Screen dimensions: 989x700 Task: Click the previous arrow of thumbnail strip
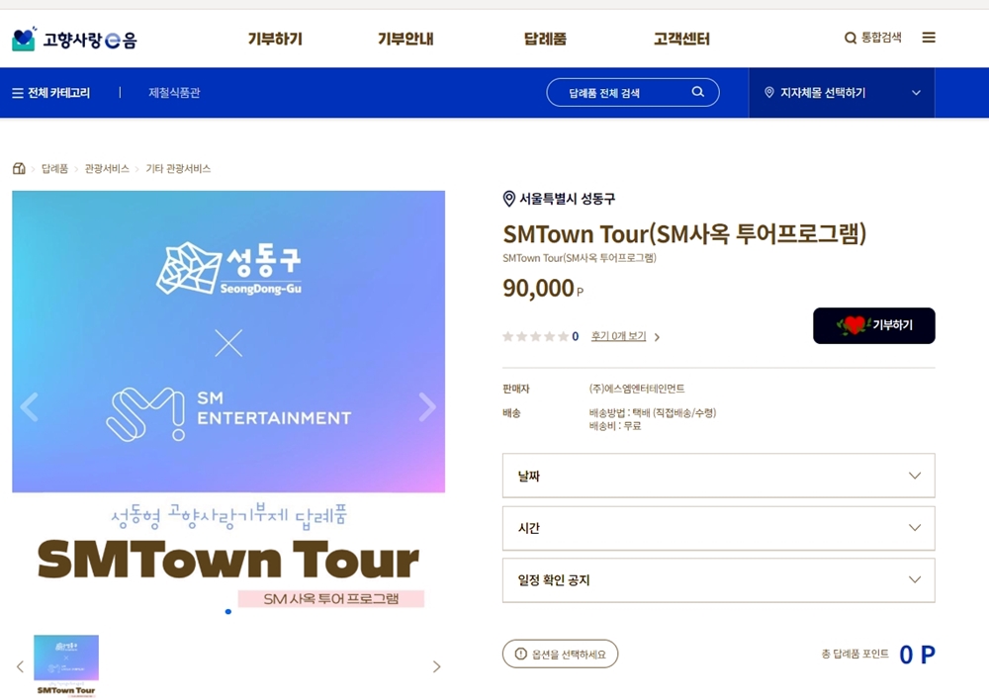(20, 666)
